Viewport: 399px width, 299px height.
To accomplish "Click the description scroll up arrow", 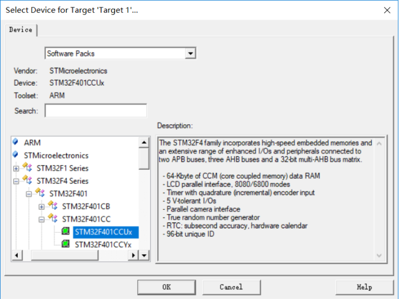I will [379, 144].
